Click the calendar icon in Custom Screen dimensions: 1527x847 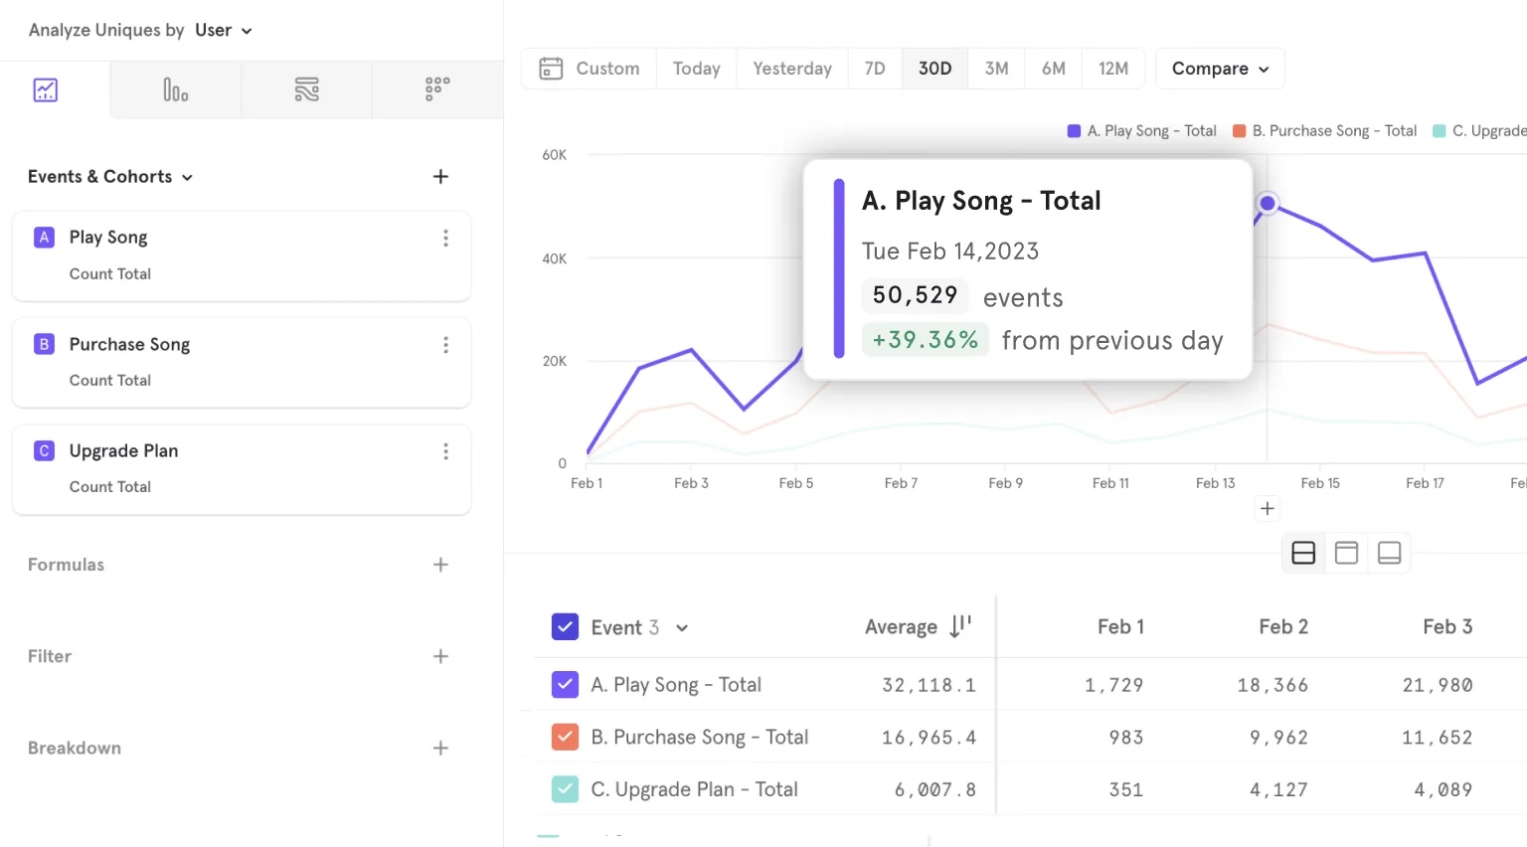[x=551, y=69]
